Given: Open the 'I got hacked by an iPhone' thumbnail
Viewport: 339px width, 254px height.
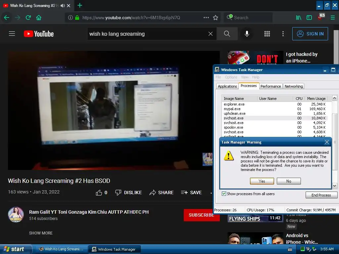Looking at the screenshot, I should (255, 58).
